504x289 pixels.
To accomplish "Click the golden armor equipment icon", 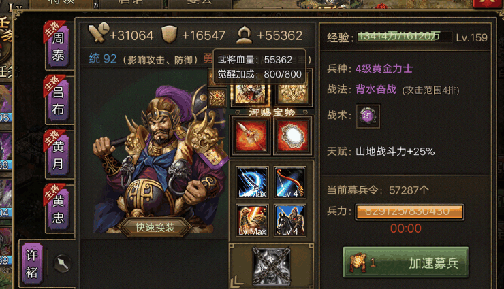I will click(293, 92).
